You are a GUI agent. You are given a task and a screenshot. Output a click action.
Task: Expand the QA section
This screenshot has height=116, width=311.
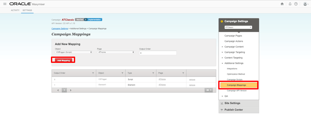222,96
